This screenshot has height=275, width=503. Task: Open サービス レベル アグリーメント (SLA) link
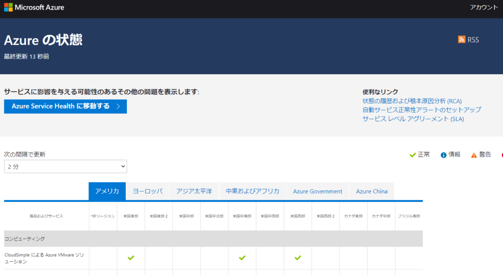click(x=413, y=118)
